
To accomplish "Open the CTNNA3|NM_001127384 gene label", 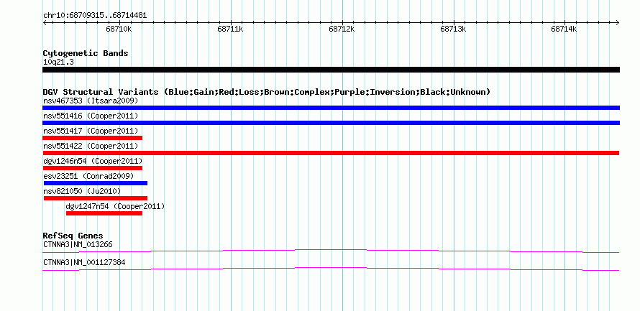I will coord(84,262).
